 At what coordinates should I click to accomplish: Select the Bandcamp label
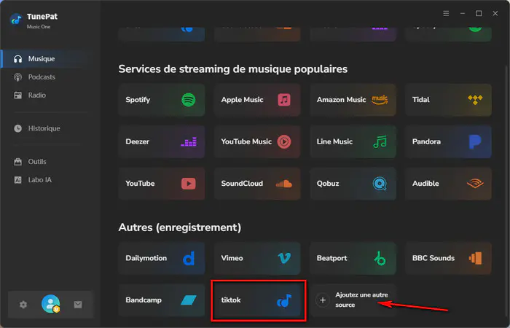pos(144,300)
